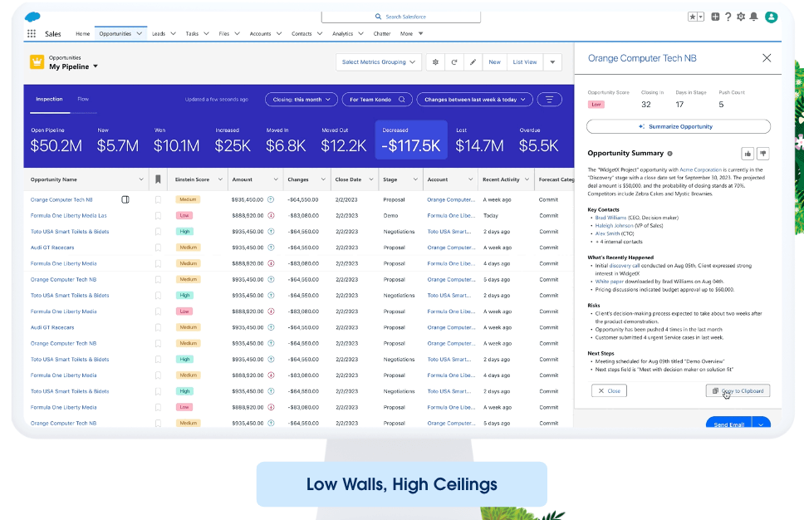Open side panel icon for Orange Computer Tech NB

coord(125,199)
